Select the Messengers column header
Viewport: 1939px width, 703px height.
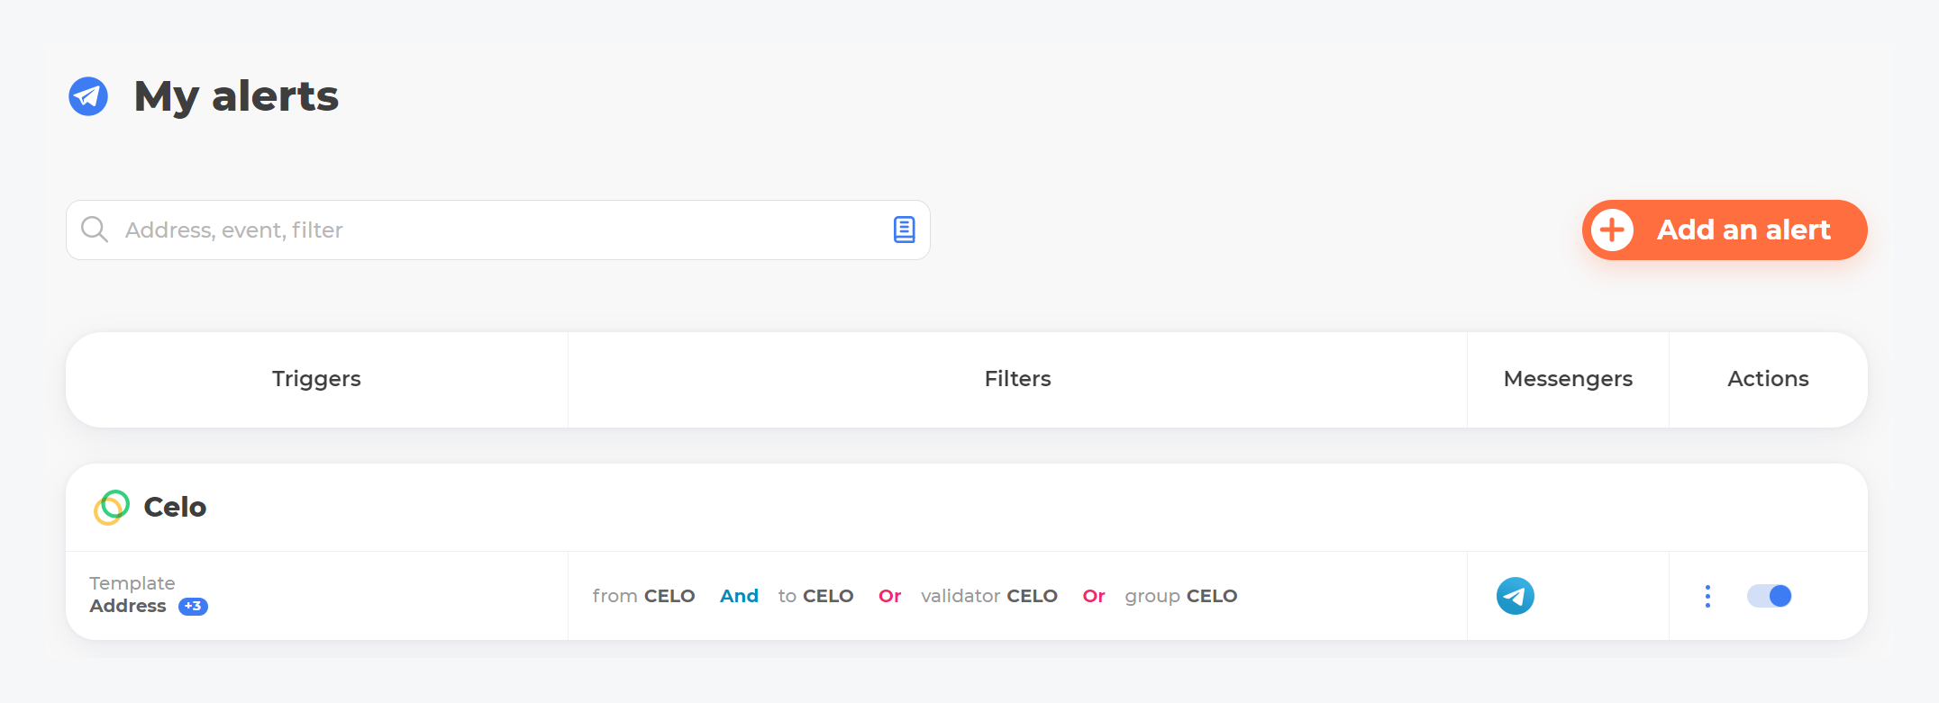[1568, 379]
